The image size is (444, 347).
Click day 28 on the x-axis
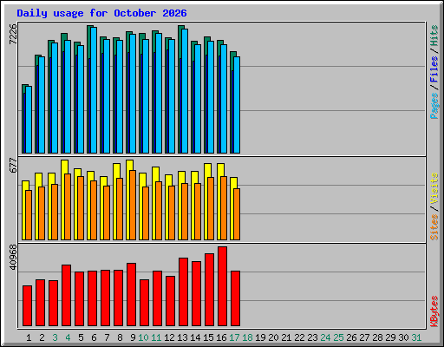[377, 337]
